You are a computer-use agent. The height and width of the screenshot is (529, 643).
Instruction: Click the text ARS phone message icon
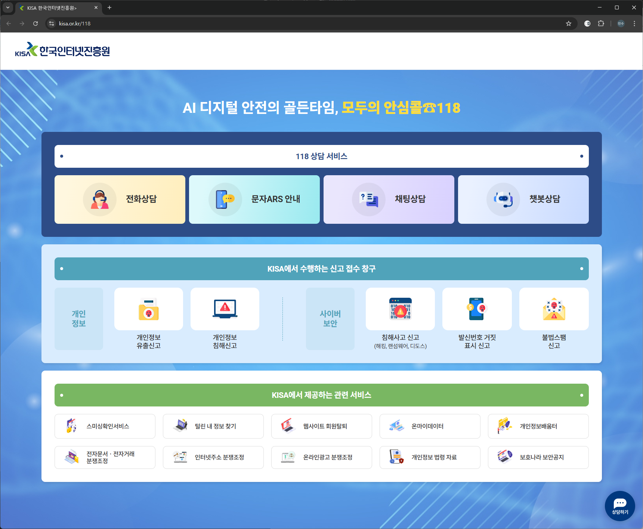click(x=225, y=199)
